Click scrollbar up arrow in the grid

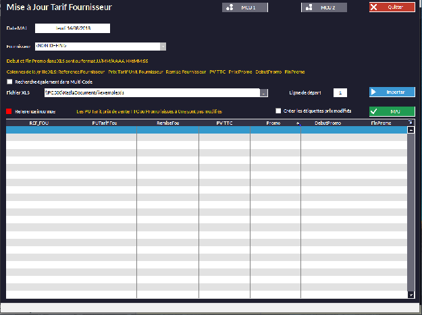point(411,130)
